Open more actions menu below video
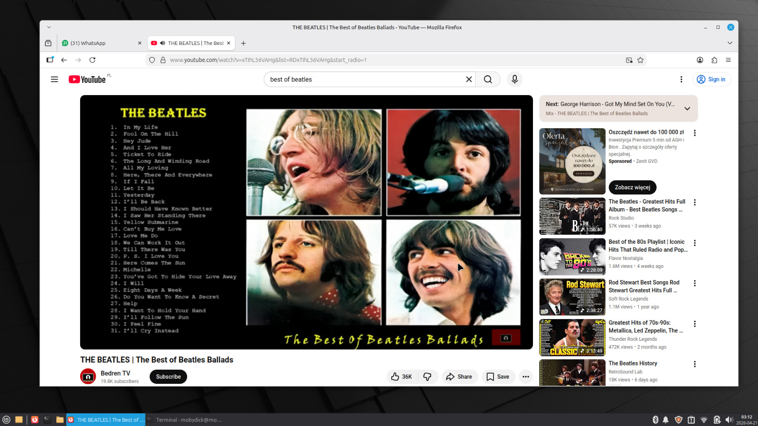The height and width of the screenshot is (426, 758). [x=525, y=377]
